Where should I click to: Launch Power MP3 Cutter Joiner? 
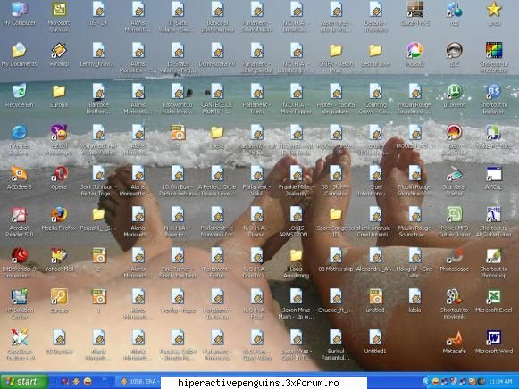tap(455, 222)
